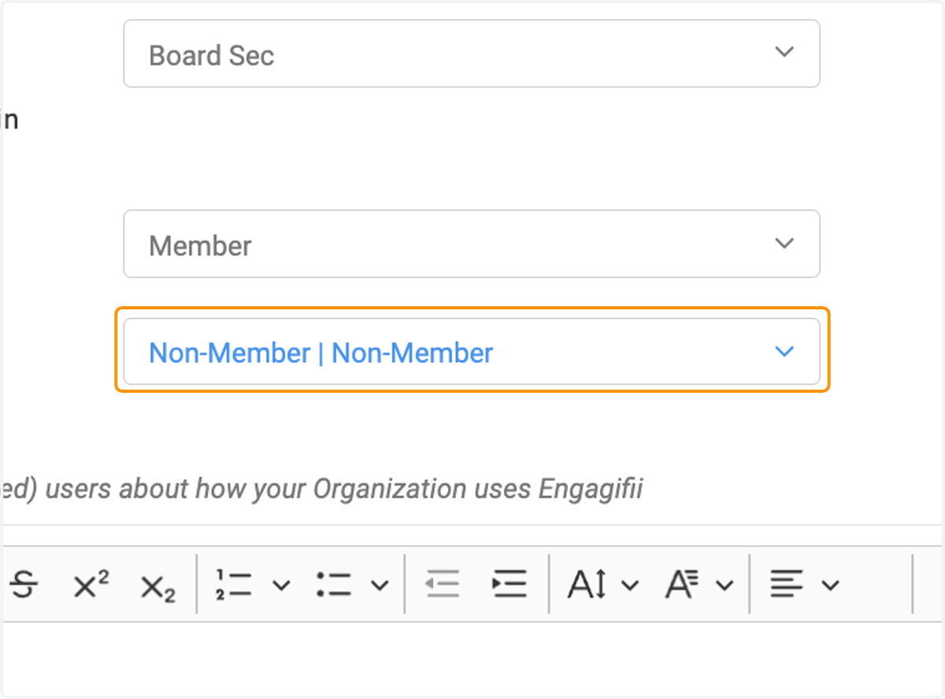This screenshot has width=945, height=699.
Task: Apply subscript formatting
Action: click(157, 586)
